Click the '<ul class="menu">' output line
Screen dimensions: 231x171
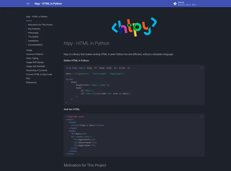(x=81, y=137)
